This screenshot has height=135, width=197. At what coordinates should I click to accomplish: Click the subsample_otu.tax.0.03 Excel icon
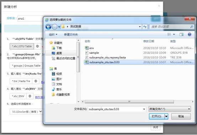click(x=86, y=62)
